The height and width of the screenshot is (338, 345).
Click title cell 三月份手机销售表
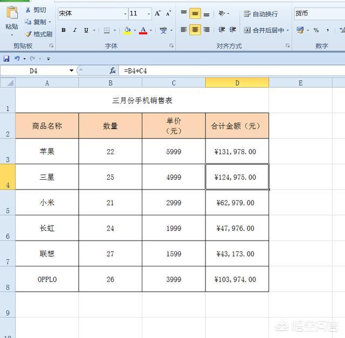[142, 100]
